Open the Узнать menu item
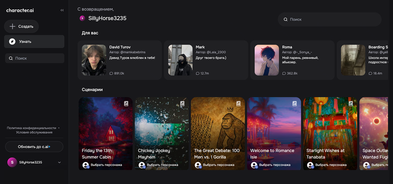The height and width of the screenshot is (184, 393). 34,42
